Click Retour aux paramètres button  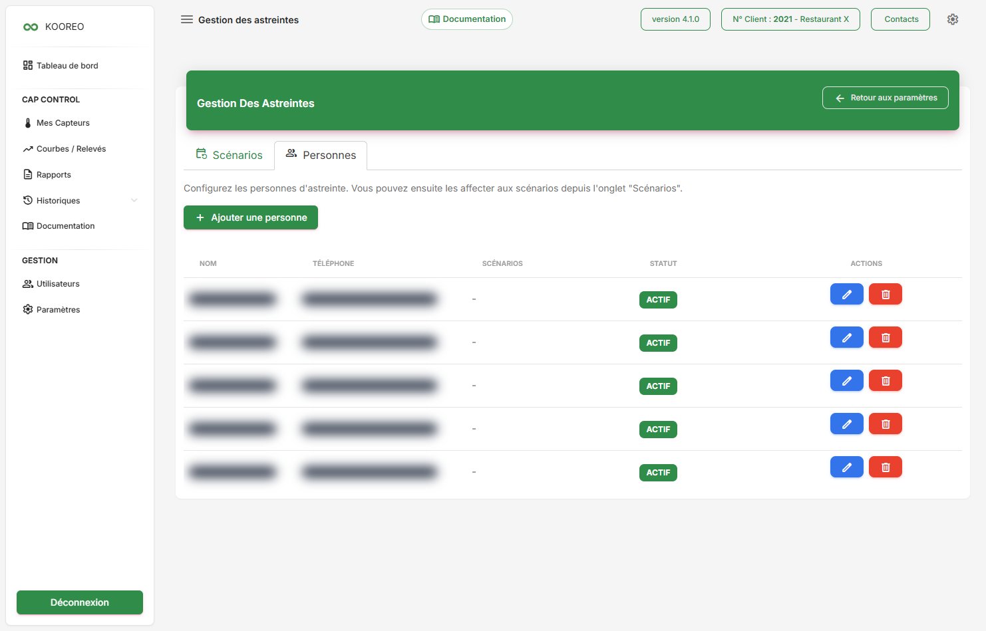click(x=886, y=98)
